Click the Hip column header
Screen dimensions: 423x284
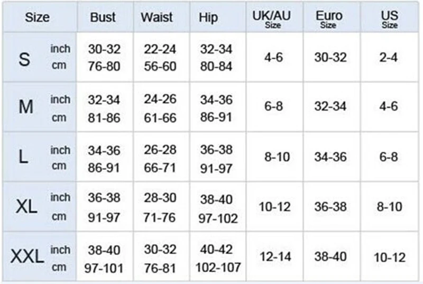pos(208,18)
